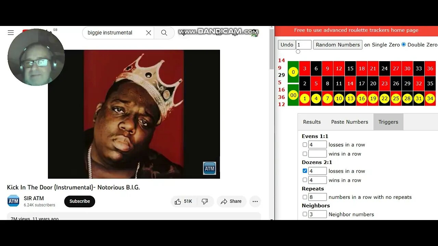The image size is (438, 246).
Task: Focus the Neighbor numbers field showing 3
Action: tap(318, 214)
